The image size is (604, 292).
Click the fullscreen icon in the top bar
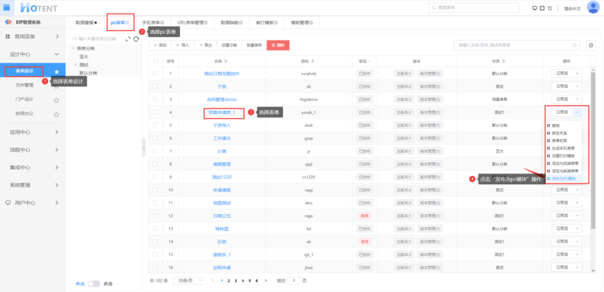pyautogui.click(x=542, y=8)
